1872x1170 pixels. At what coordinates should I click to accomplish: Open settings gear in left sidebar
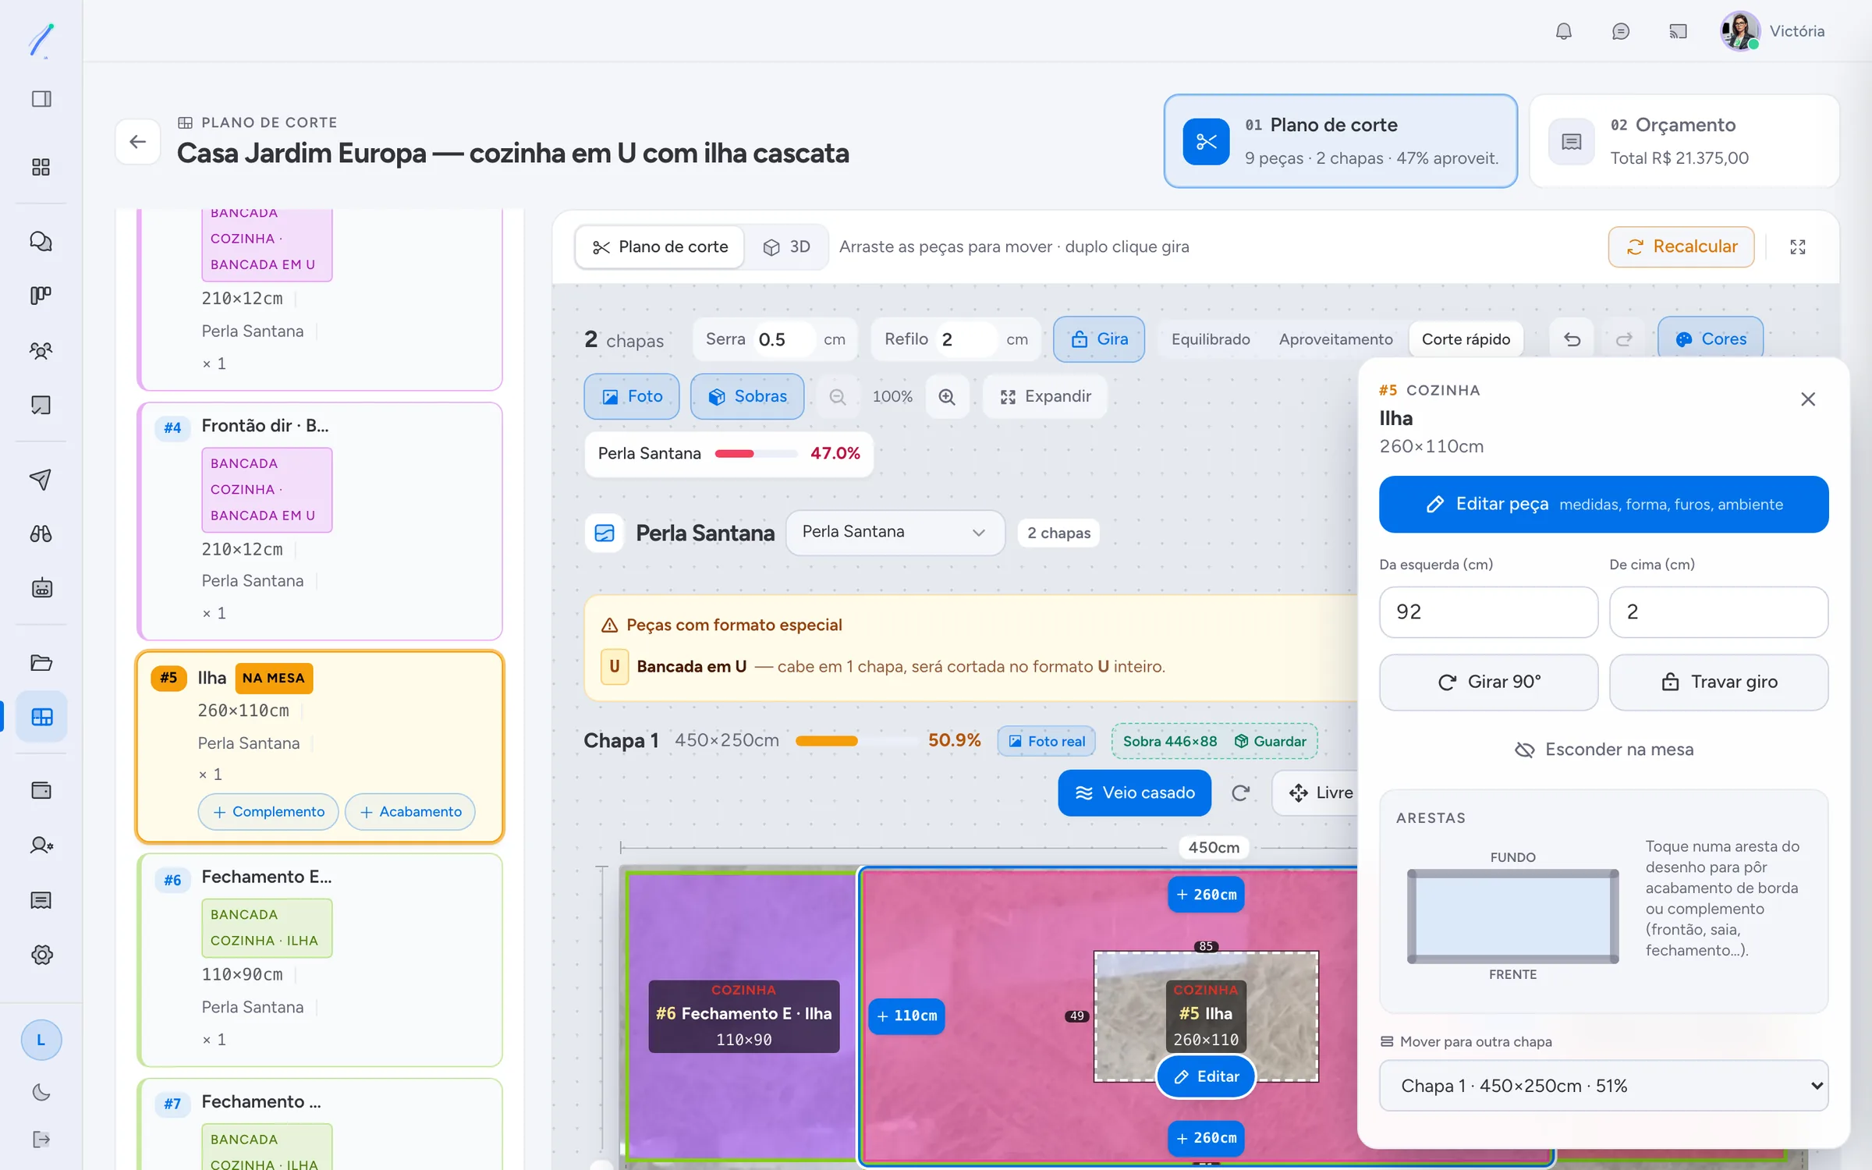[x=41, y=955]
